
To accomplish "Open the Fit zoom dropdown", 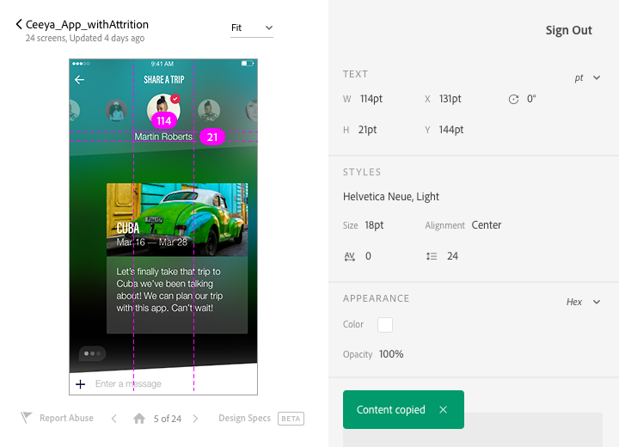I will [251, 28].
